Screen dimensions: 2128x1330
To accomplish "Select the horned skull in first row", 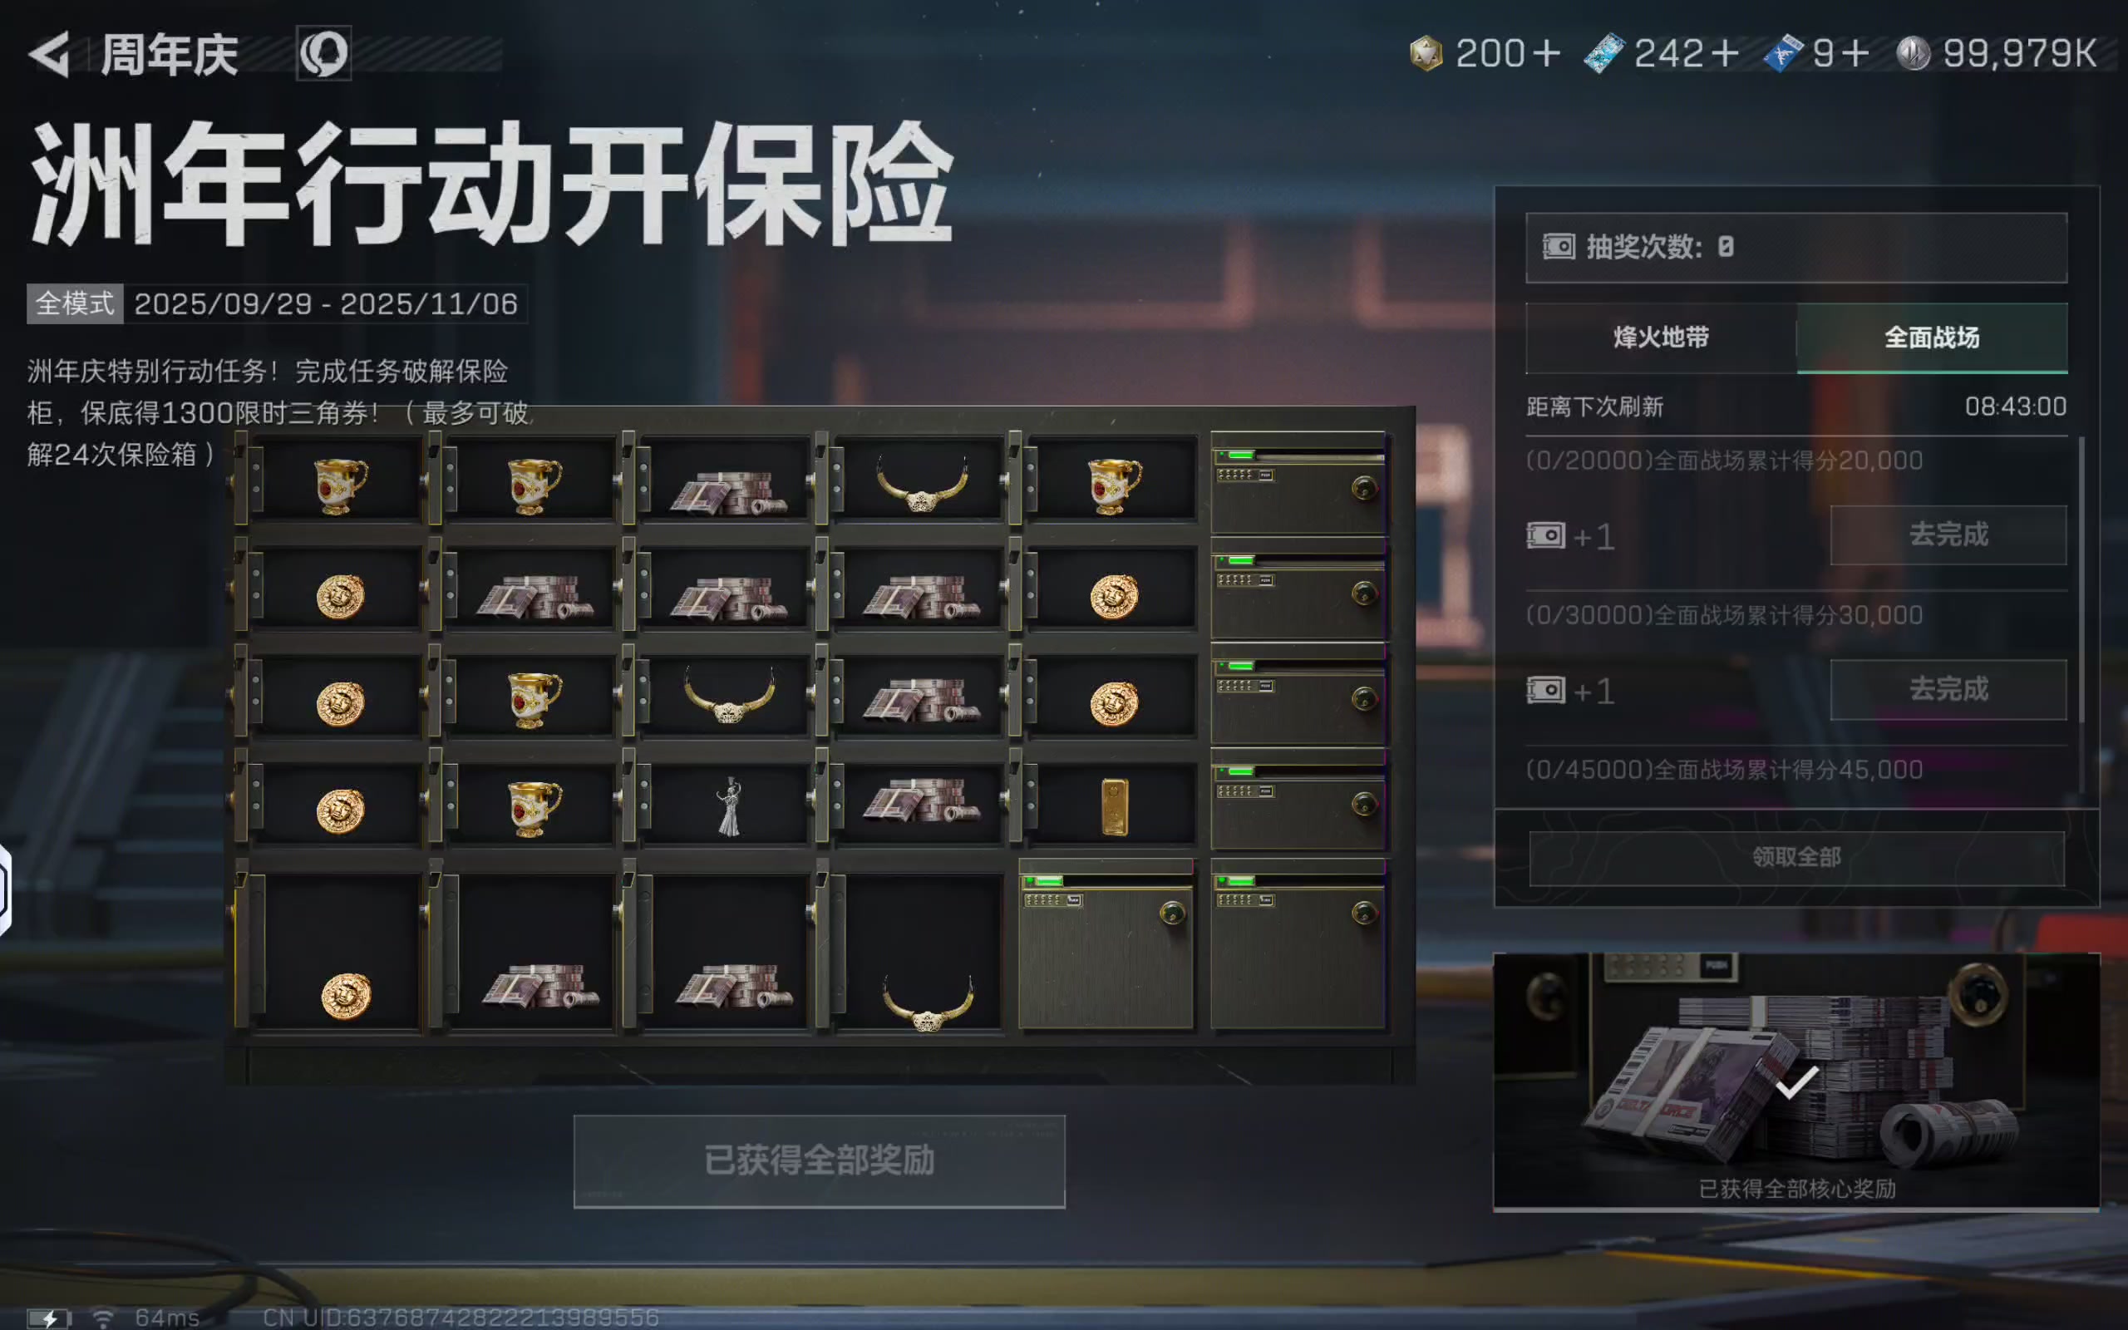I will pyautogui.click(x=922, y=484).
